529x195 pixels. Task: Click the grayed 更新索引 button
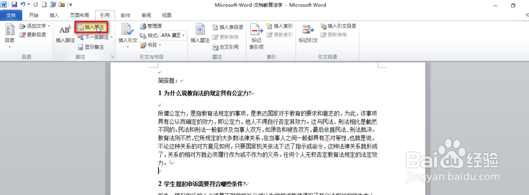click(279, 34)
